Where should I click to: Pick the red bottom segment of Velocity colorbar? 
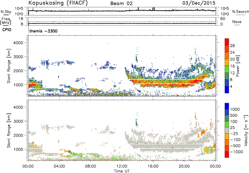227,155
